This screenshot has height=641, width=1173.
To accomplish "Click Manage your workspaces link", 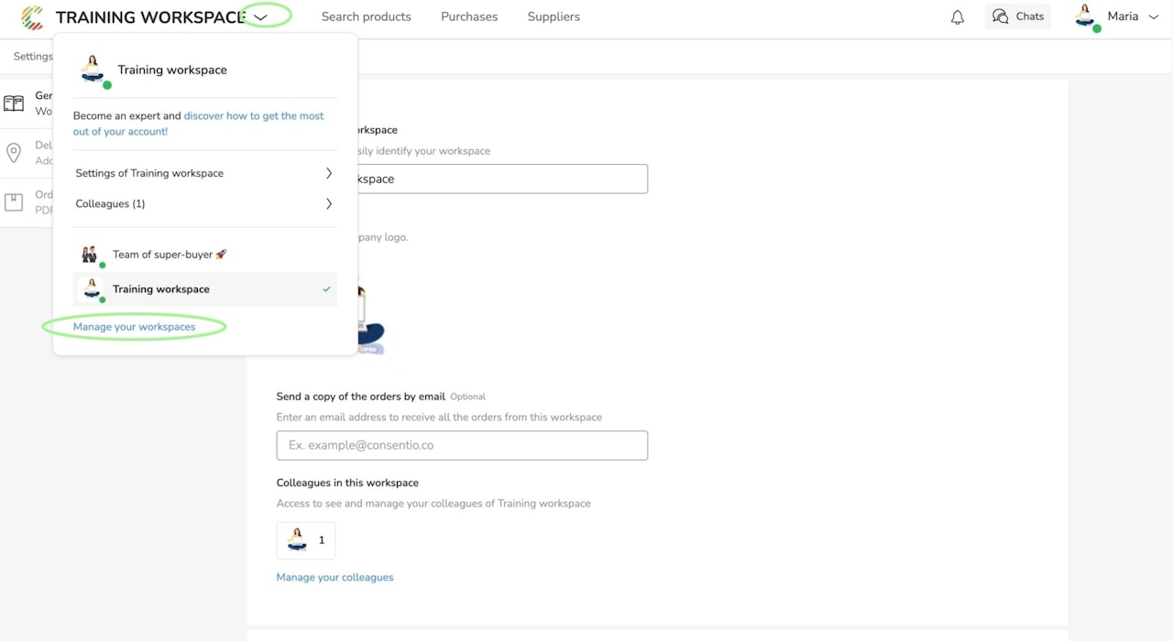I will pos(135,327).
